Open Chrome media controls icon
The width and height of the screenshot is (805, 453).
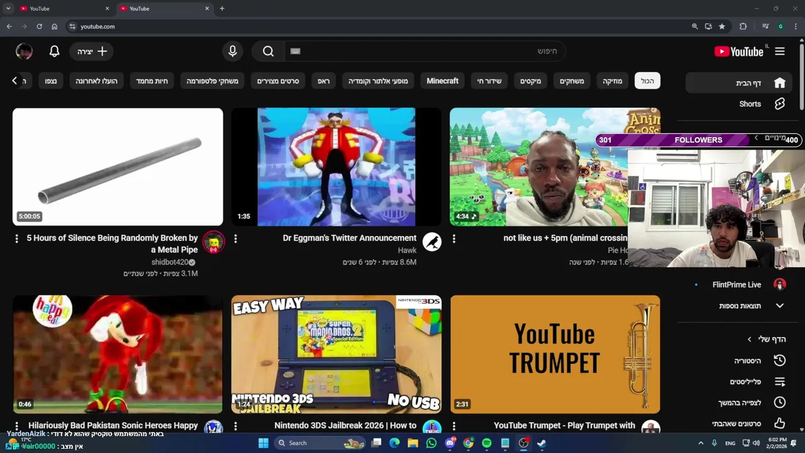point(765,26)
